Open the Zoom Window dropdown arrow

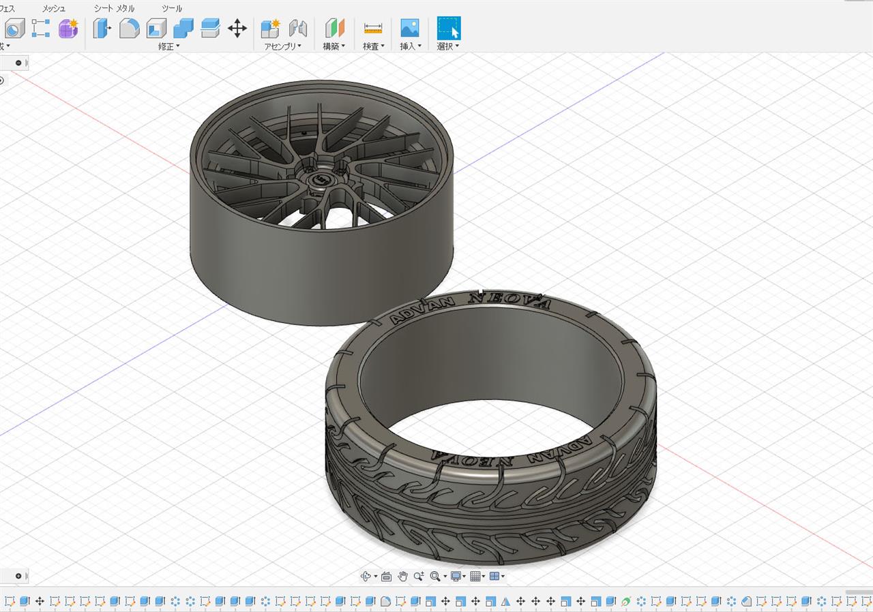[445, 577]
